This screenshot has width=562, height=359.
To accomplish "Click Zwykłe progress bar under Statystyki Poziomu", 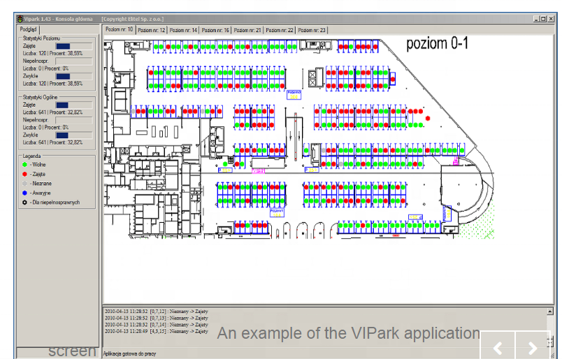I will 74,76.
